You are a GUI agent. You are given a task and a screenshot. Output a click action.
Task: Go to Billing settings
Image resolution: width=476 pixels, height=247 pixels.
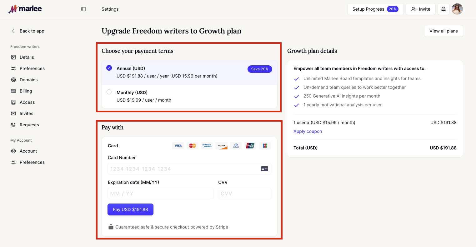click(26, 91)
